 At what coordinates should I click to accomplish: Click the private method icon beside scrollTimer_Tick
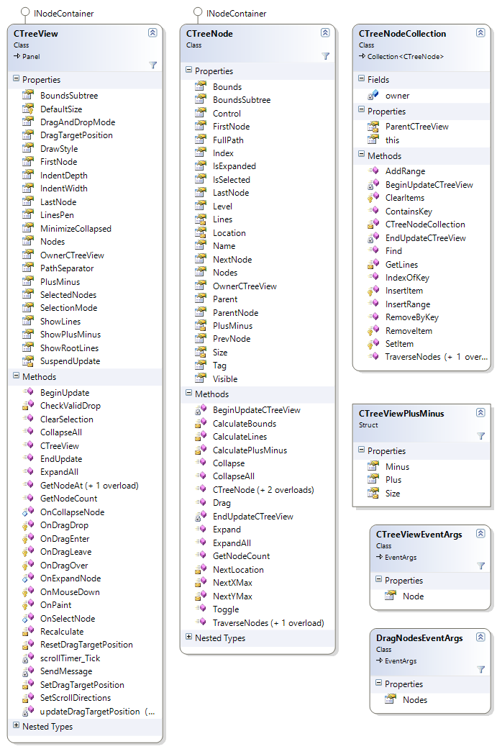tap(28, 658)
